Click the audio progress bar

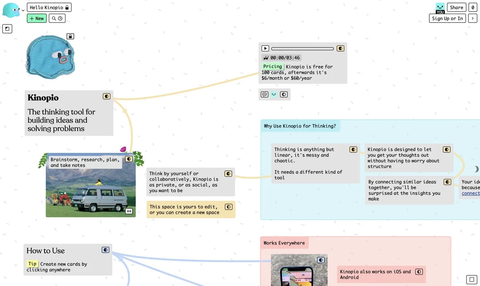[302, 49]
